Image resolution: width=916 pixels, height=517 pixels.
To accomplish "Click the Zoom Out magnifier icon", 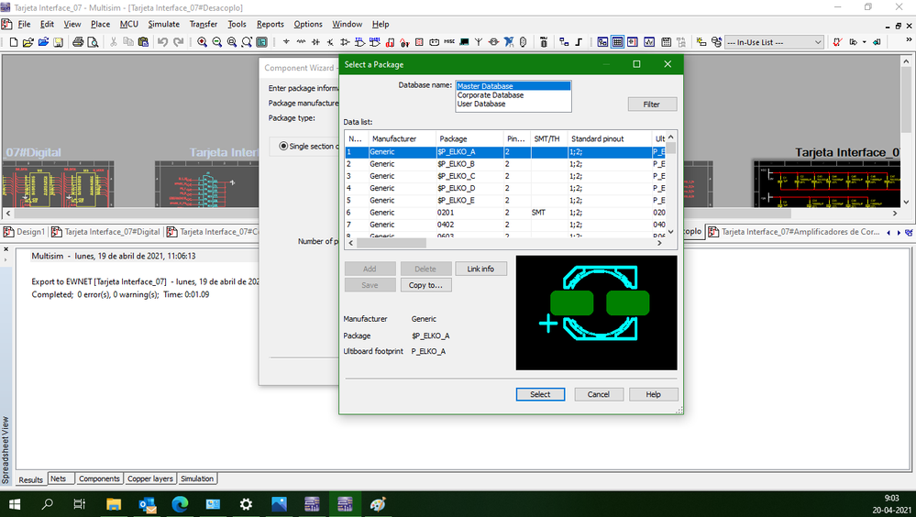I will [x=216, y=42].
